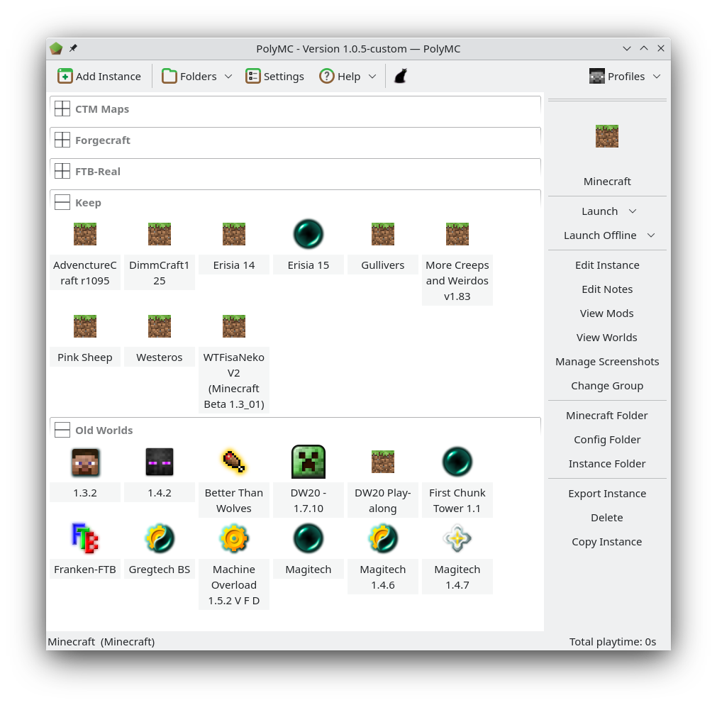Expand the FTB-Real group
This screenshot has height=705, width=717.
pos(62,171)
